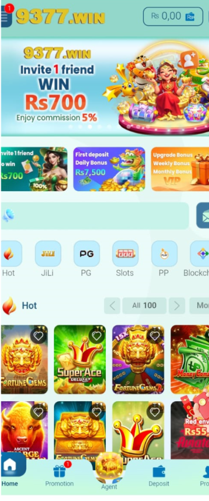209x501 pixels.
Task: Select the PG game provider icon
Action: (87, 253)
